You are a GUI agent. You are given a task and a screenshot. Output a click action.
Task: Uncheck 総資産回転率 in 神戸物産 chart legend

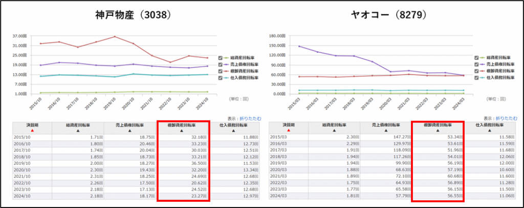coord(221,58)
